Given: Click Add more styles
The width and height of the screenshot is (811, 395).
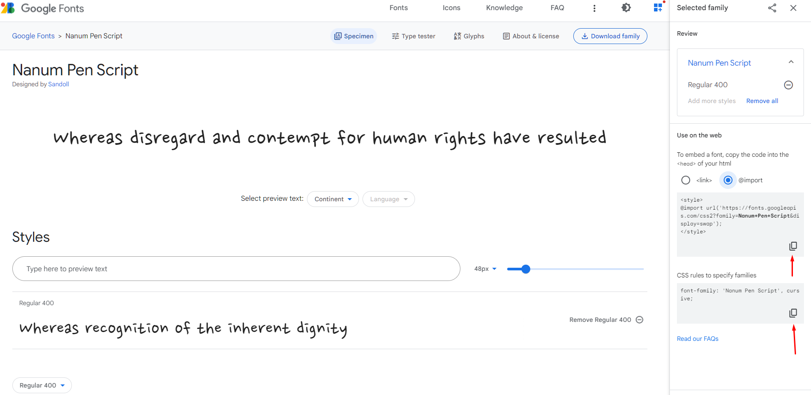Looking at the screenshot, I should pyautogui.click(x=712, y=101).
